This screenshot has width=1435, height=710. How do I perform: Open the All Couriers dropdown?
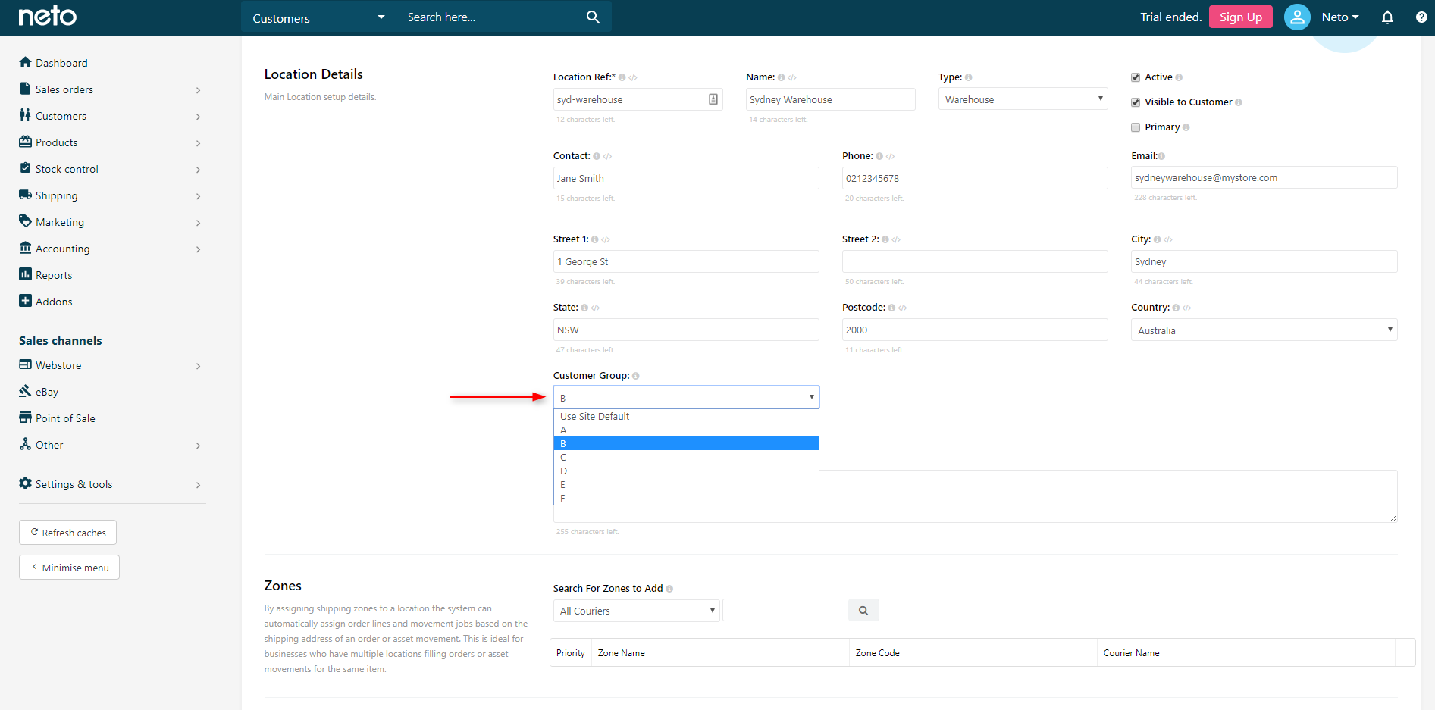point(637,611)
